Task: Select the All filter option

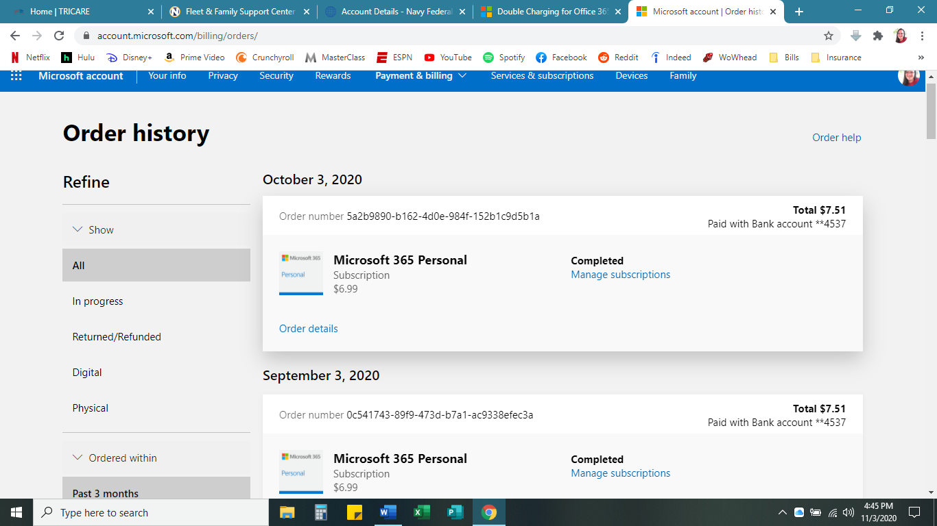Action: pos(156,265)
